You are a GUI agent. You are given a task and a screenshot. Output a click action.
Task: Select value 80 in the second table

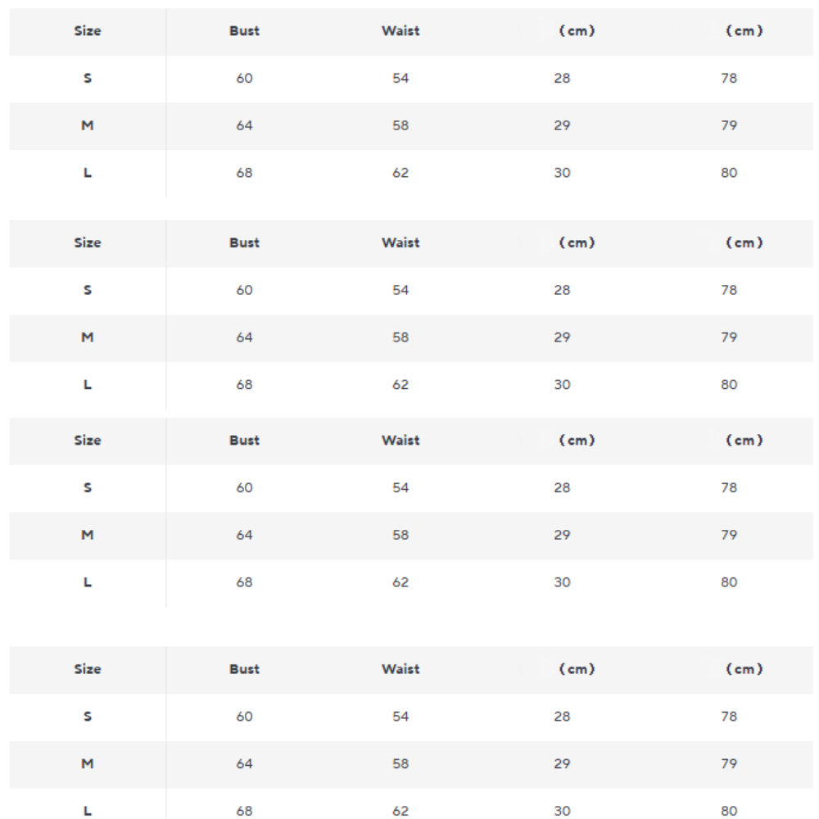pyautogui.click(x=729, y=385)
